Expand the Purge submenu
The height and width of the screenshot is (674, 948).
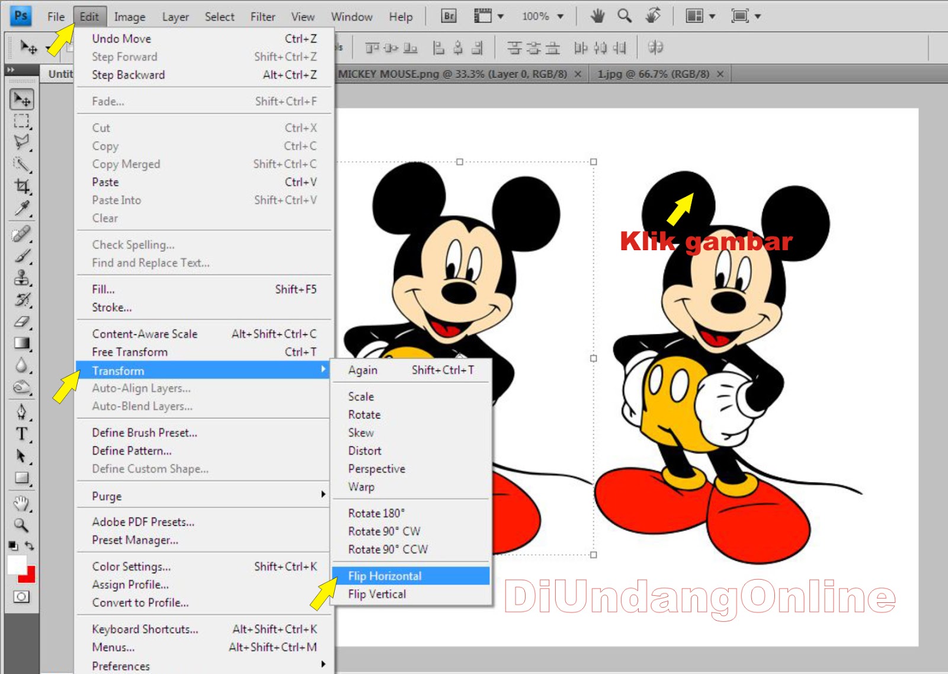pyautogui.click(x=203, y=496)
